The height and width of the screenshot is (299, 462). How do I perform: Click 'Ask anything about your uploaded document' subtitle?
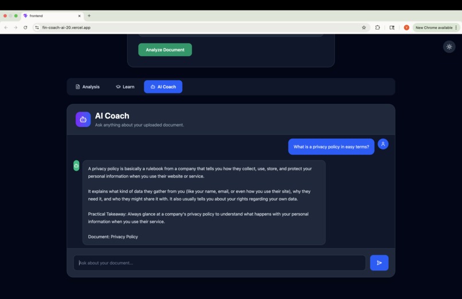point(139,125)
